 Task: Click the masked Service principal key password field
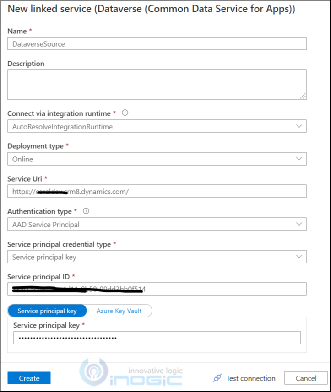tap(157, 338)
